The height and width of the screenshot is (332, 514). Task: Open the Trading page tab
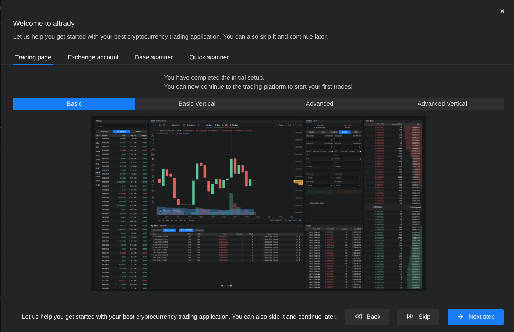coord(33,57)
